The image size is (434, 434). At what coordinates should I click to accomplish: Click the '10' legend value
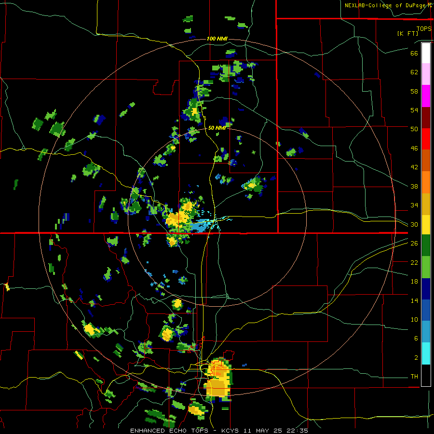point(414,320)
